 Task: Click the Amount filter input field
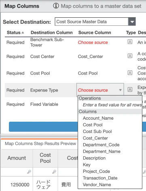[x=17, y=172]
